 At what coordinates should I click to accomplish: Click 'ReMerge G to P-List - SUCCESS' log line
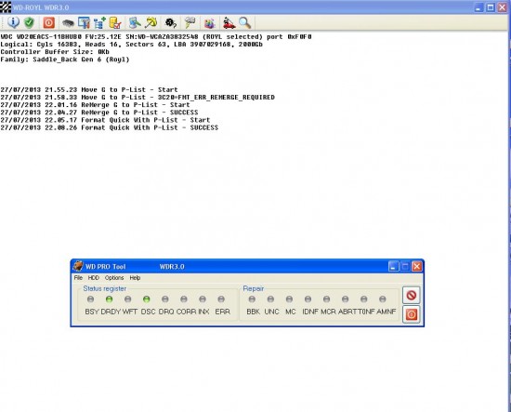[x=99, y=113]
